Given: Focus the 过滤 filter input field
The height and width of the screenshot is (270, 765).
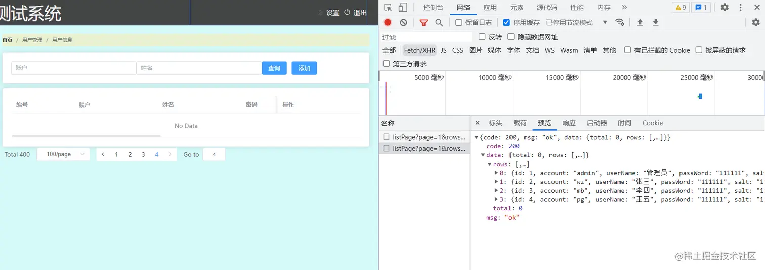Looking at the screenshot, I should [x=426, y=37].
